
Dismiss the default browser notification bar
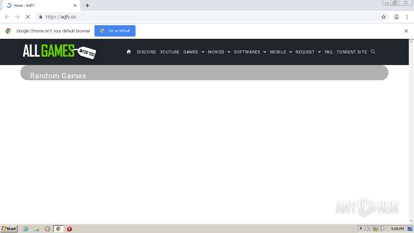point(406,31)
